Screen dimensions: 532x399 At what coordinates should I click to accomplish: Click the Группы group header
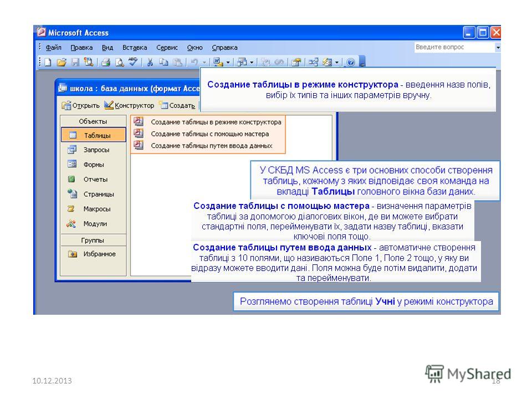(x=93, y=240)
